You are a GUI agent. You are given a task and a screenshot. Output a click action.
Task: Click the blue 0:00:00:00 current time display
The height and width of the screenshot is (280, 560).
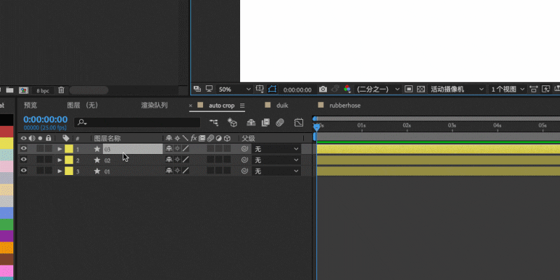[45, 119]
